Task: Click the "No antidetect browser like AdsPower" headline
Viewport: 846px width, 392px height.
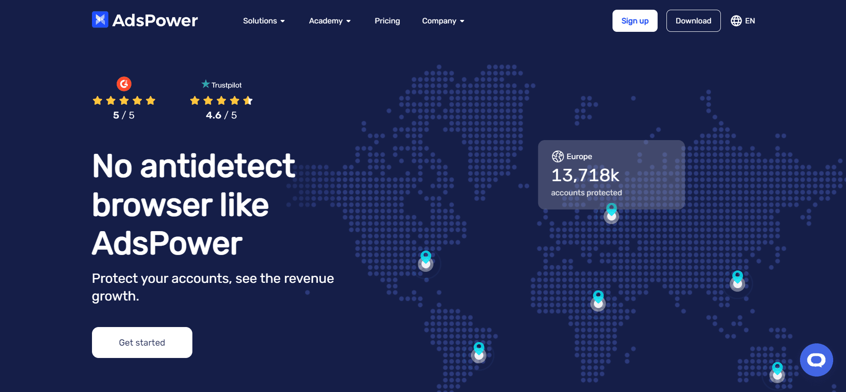Action: point(194,205)
